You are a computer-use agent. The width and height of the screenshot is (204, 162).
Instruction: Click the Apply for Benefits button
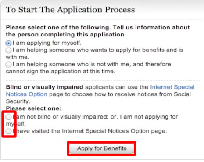point(102,148)
